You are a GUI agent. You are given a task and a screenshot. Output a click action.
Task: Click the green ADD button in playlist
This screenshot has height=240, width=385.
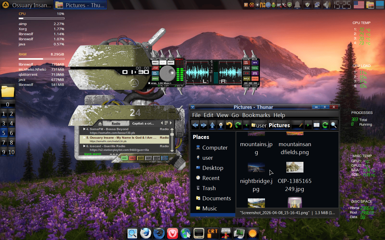pos(124,158)
